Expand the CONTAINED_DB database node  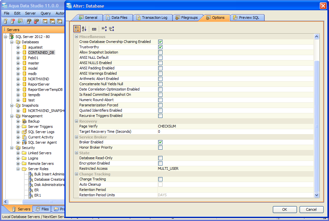(x=18, y=53)
